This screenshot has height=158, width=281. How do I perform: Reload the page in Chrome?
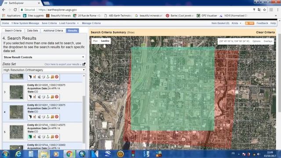[x=15, y=10]
